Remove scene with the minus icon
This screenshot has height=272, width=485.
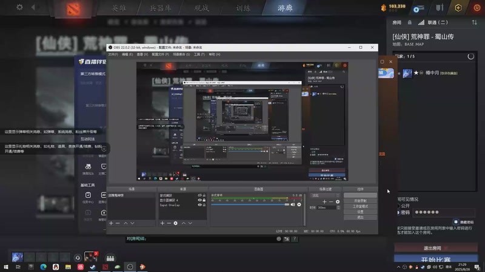(118, 223)
